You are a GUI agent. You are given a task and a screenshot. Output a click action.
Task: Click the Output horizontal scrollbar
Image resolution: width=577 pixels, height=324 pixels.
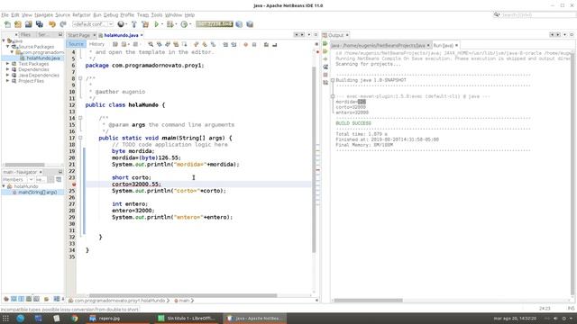368,300
